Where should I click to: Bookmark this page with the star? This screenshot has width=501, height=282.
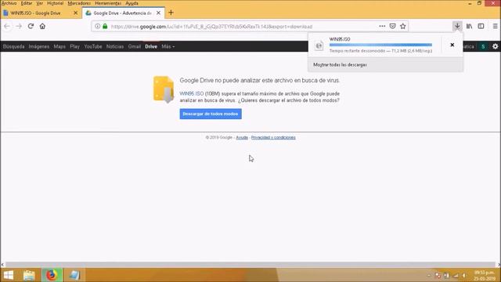(403, 26)
